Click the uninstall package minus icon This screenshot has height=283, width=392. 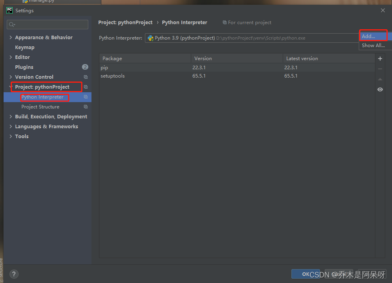tap(380, 69)
